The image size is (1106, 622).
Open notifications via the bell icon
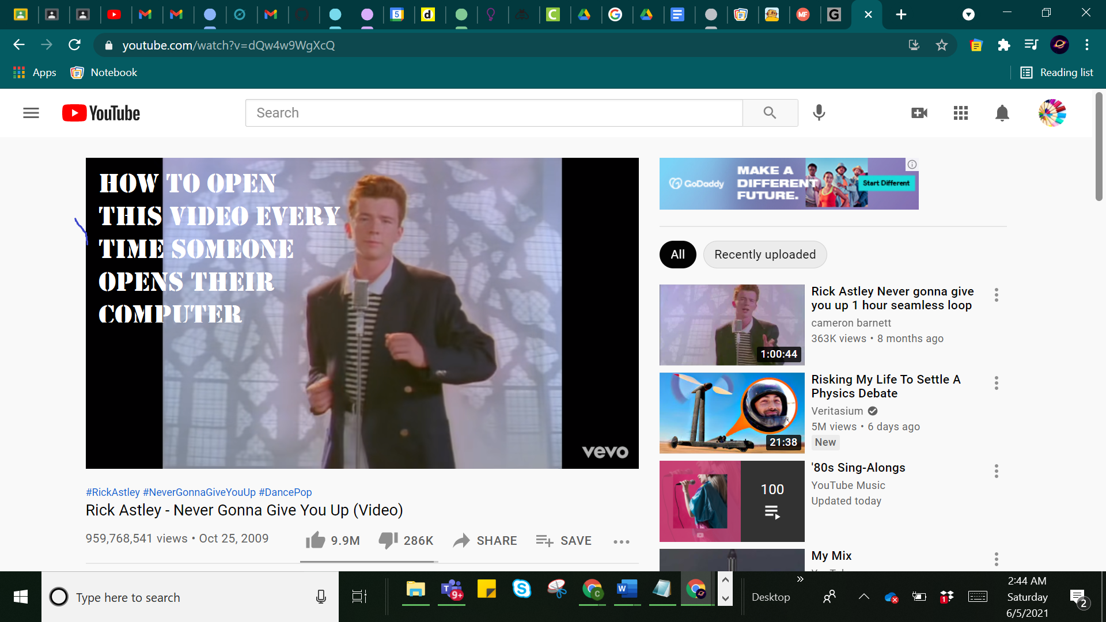click(1002, 113)
